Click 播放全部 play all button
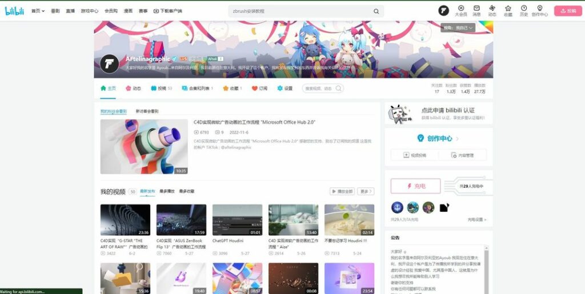 [x=342, y=191]
